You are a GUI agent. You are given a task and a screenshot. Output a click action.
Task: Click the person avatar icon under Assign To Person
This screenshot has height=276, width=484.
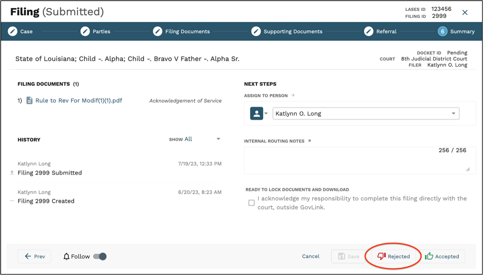257,113
